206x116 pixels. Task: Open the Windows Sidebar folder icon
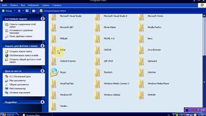[x=97, y=95]
